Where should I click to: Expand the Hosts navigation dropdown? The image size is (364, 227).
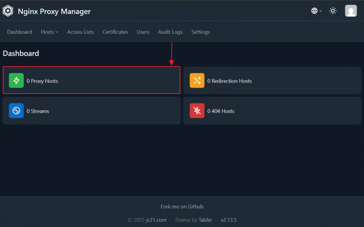tap(49, 32)
